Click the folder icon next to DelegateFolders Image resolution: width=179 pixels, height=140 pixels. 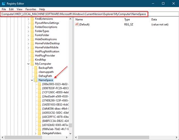(x=39, y=133)
